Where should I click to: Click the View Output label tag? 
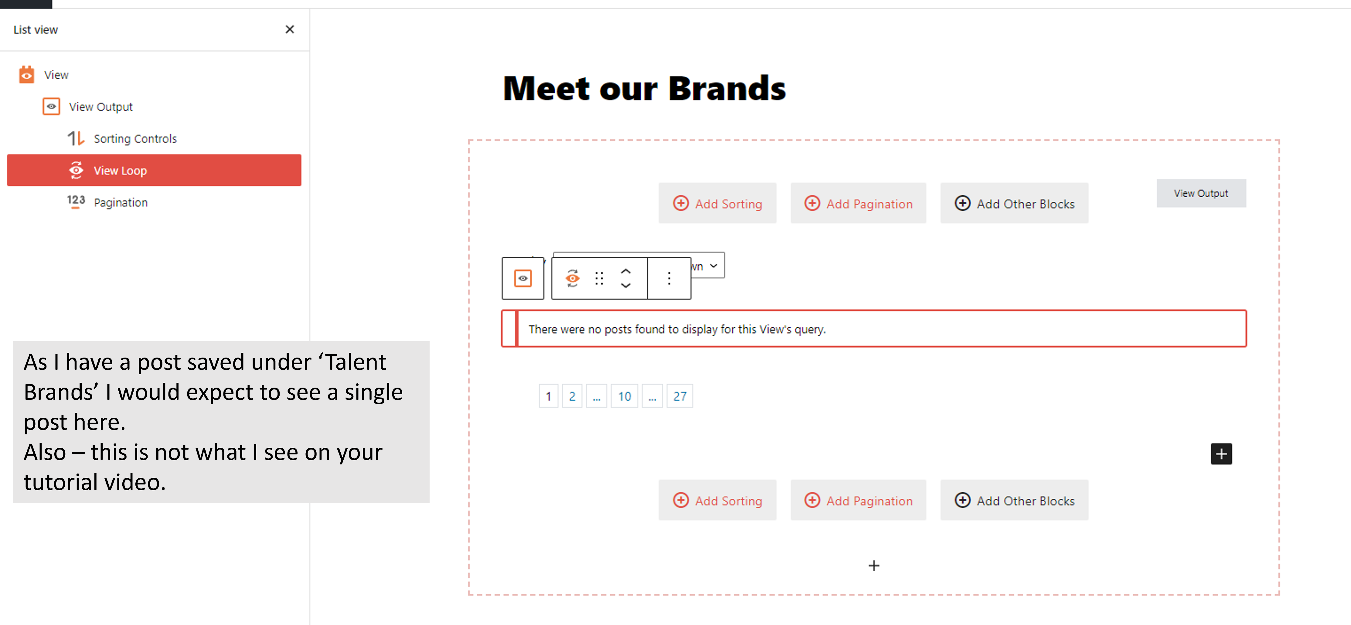[1201, 193]
